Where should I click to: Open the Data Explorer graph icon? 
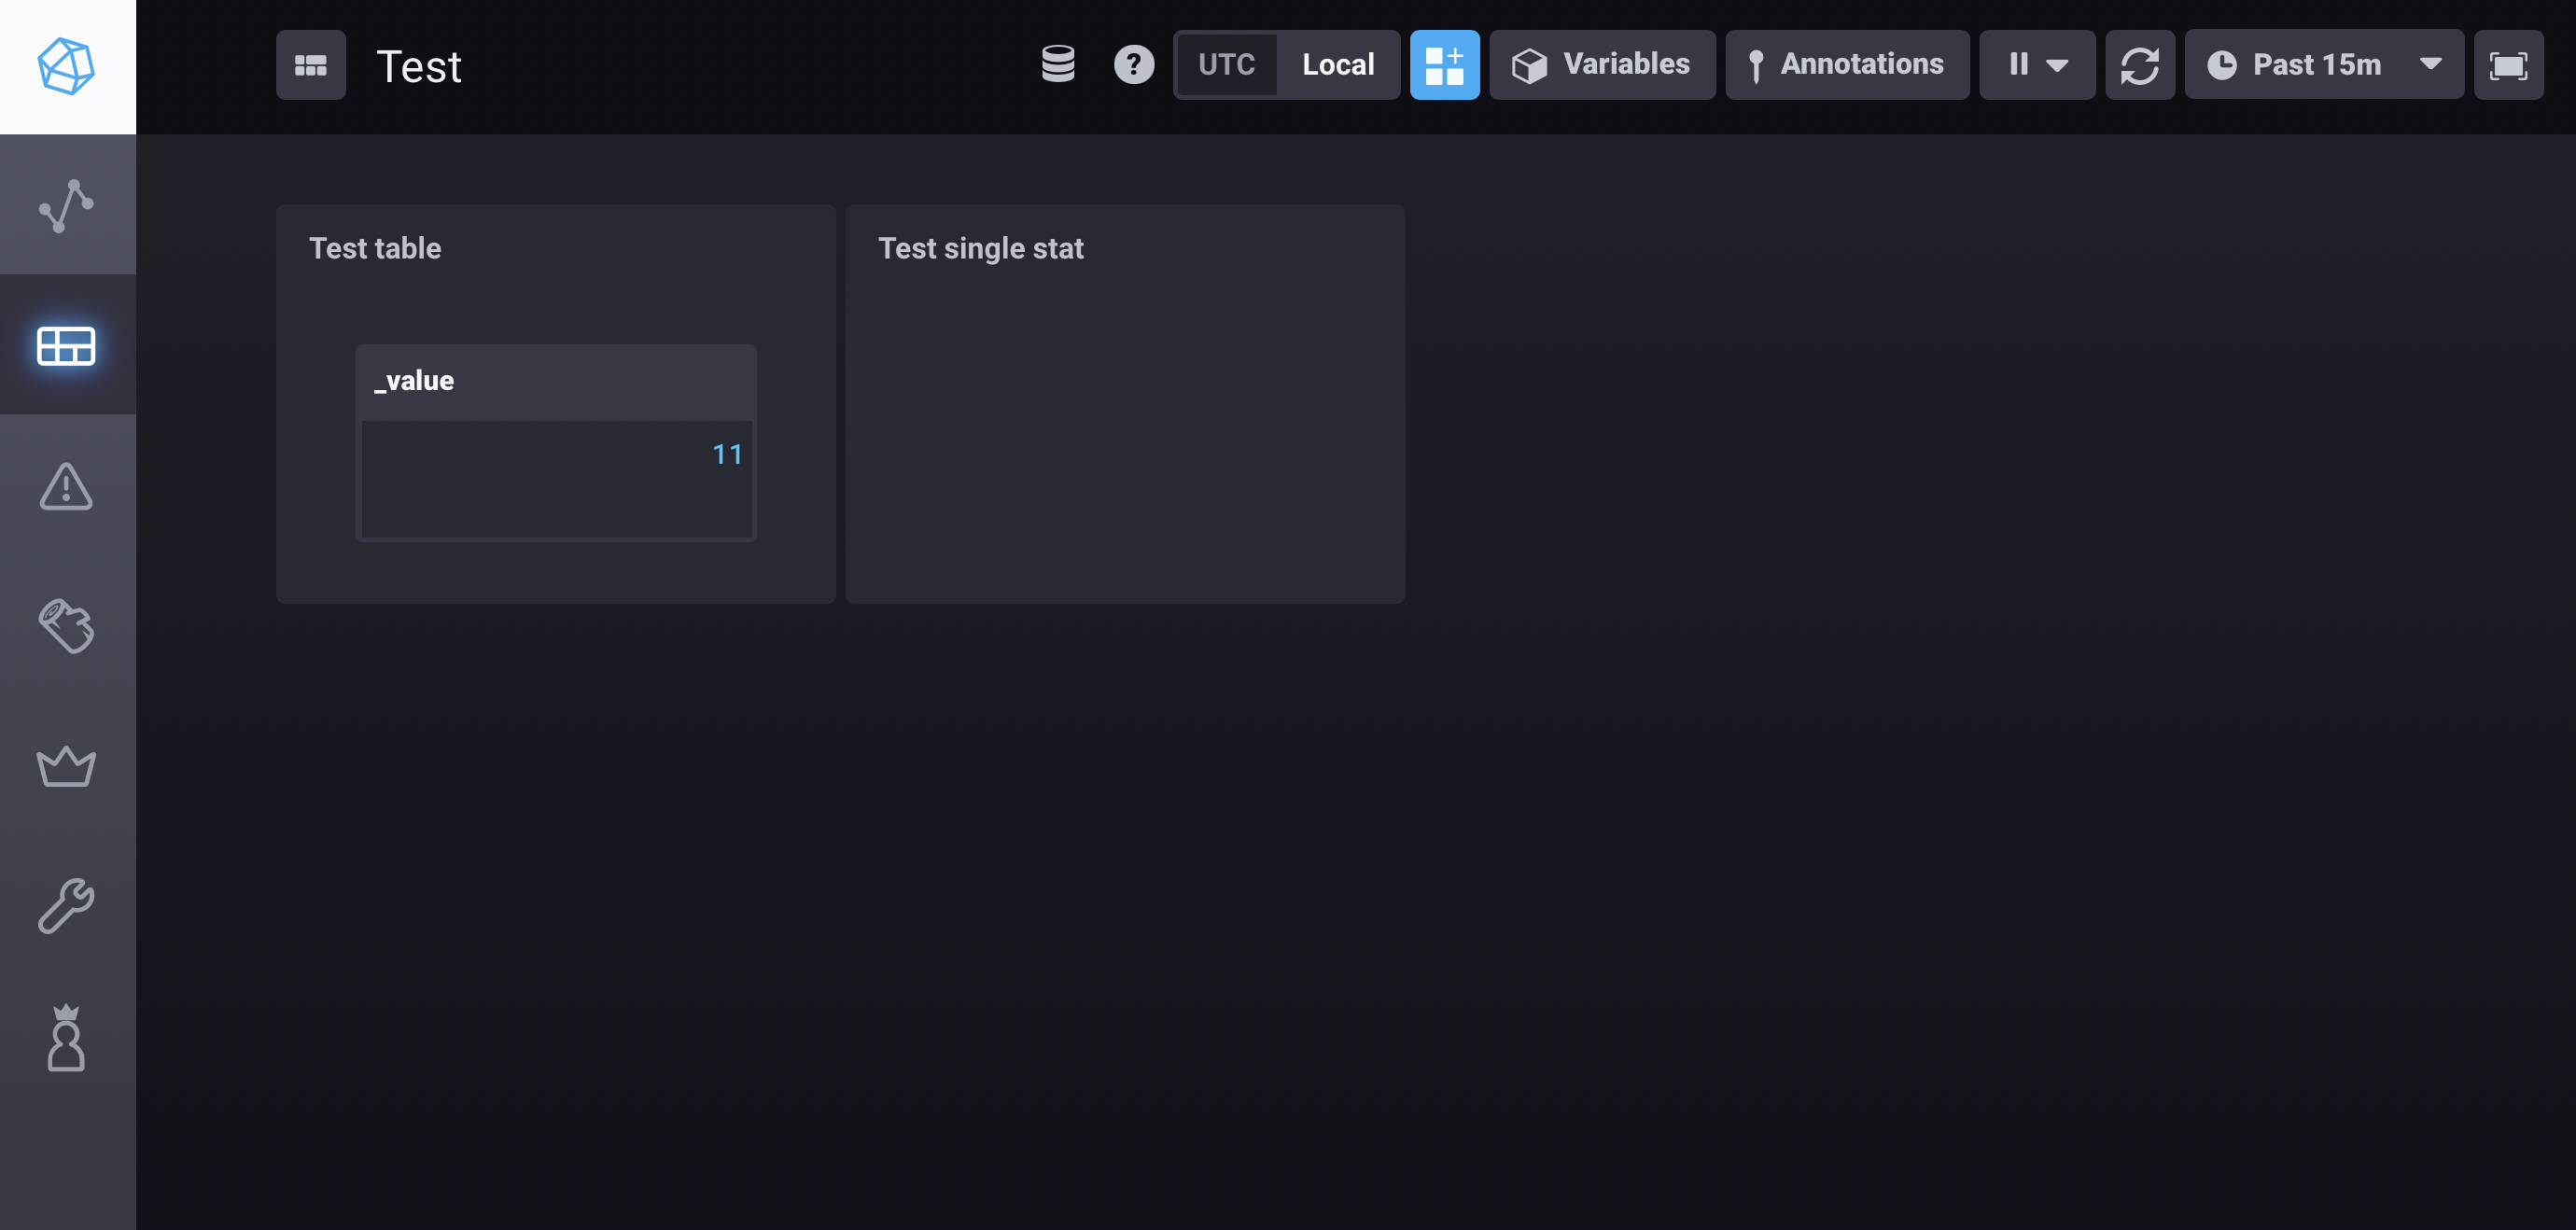pyautogui.click(x=66, y=205)
